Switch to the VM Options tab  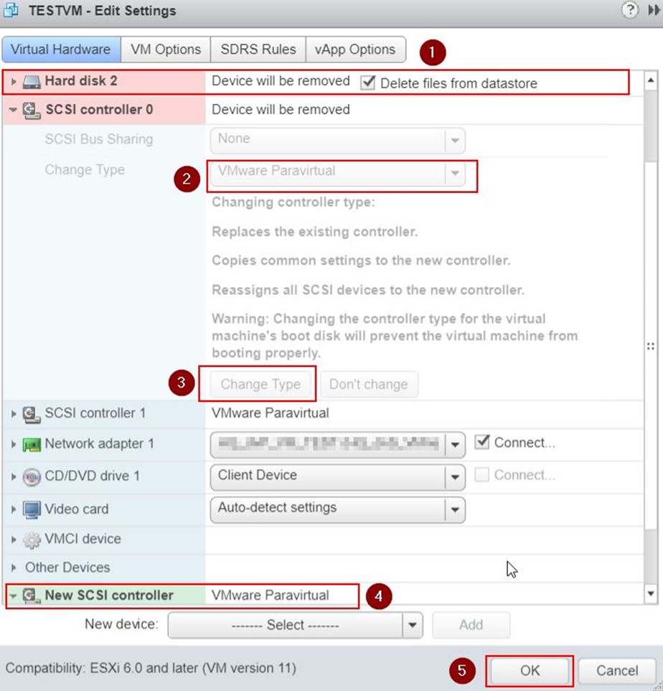coord(166,50)
